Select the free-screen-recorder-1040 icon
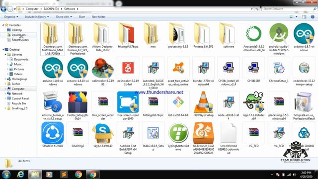This screenshot has width=318, height=179. pos(128,102)
